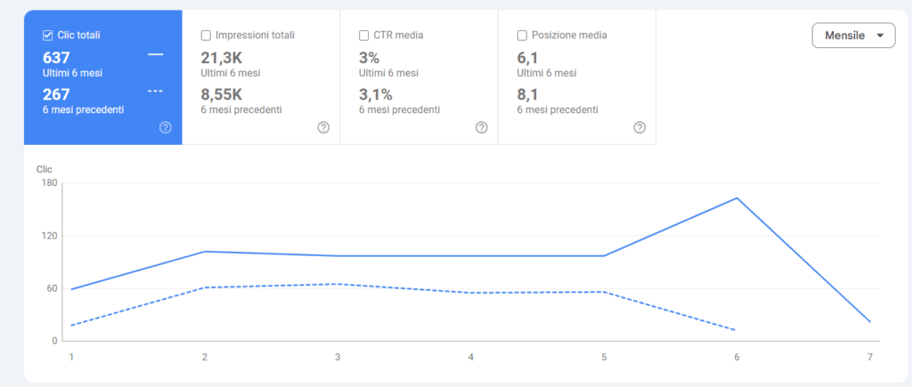
Task: Click help icon in Clic totali card
Action: pos(165,127)
